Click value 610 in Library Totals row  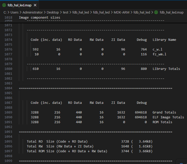[x=36, y=69]
